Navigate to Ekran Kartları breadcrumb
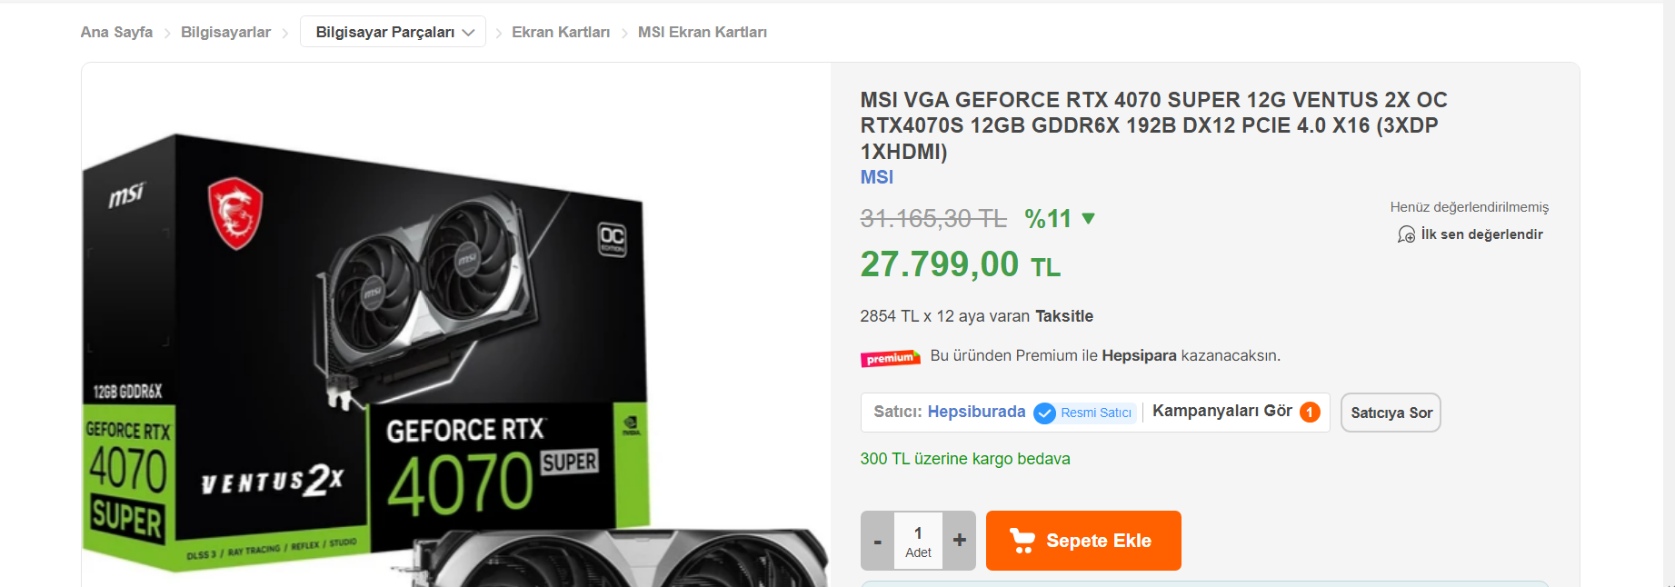Screen dimensions: 1675x587 tap(561, 32)
